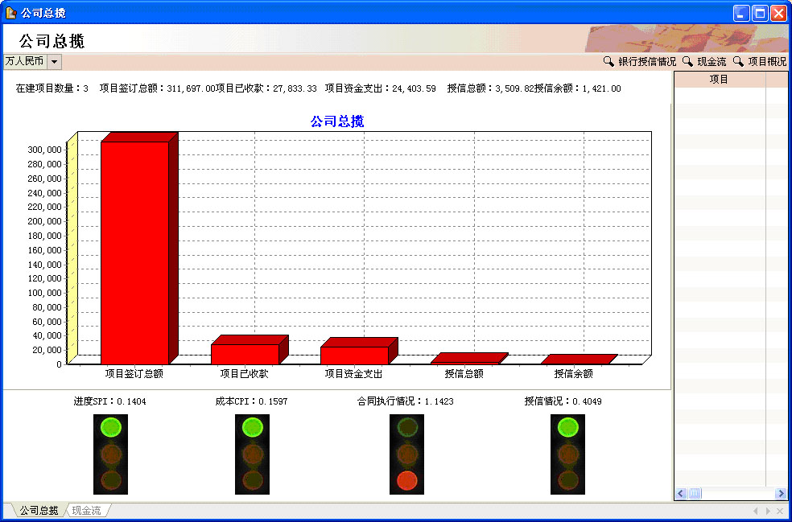Screen dimensions: 792x522
Task: Click the 公司总揽 chart title
Action: [x=337, y=121]
